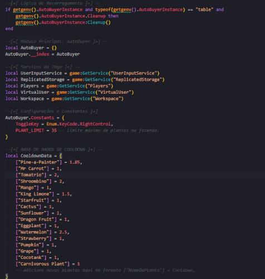Click the "King Limone" entry
Image resolution: width=265 pixels, height=279 pixels.
click(43, 194)
